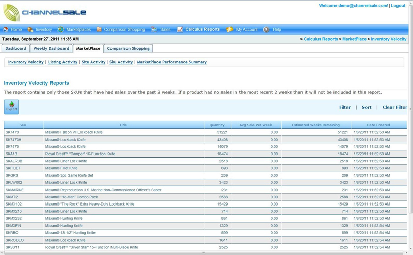This screenshot has width=413, height=255.
Task: Click the Inventory icon in navigation bar
Action: point(30,30)
